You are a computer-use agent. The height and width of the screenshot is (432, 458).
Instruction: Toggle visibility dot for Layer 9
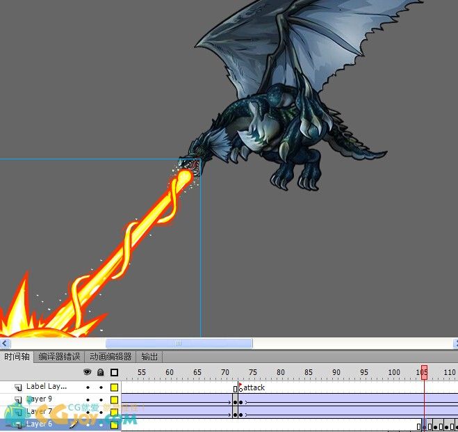click(88, 400)
